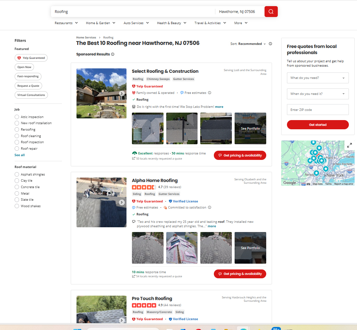Click Pro Touch Roofing star rating
357x330 pixels.
pos(144,305)
